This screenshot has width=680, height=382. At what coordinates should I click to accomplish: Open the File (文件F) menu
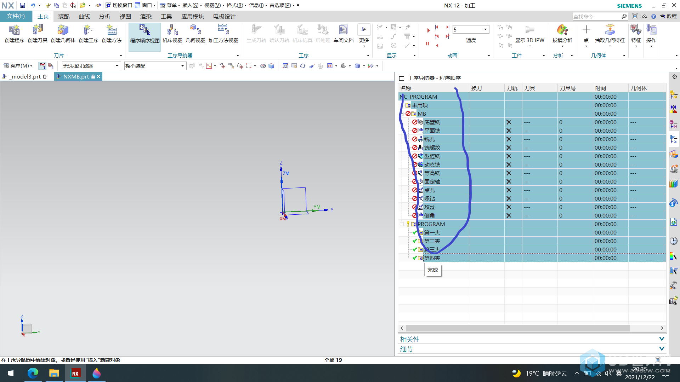[x=16, y=16]
